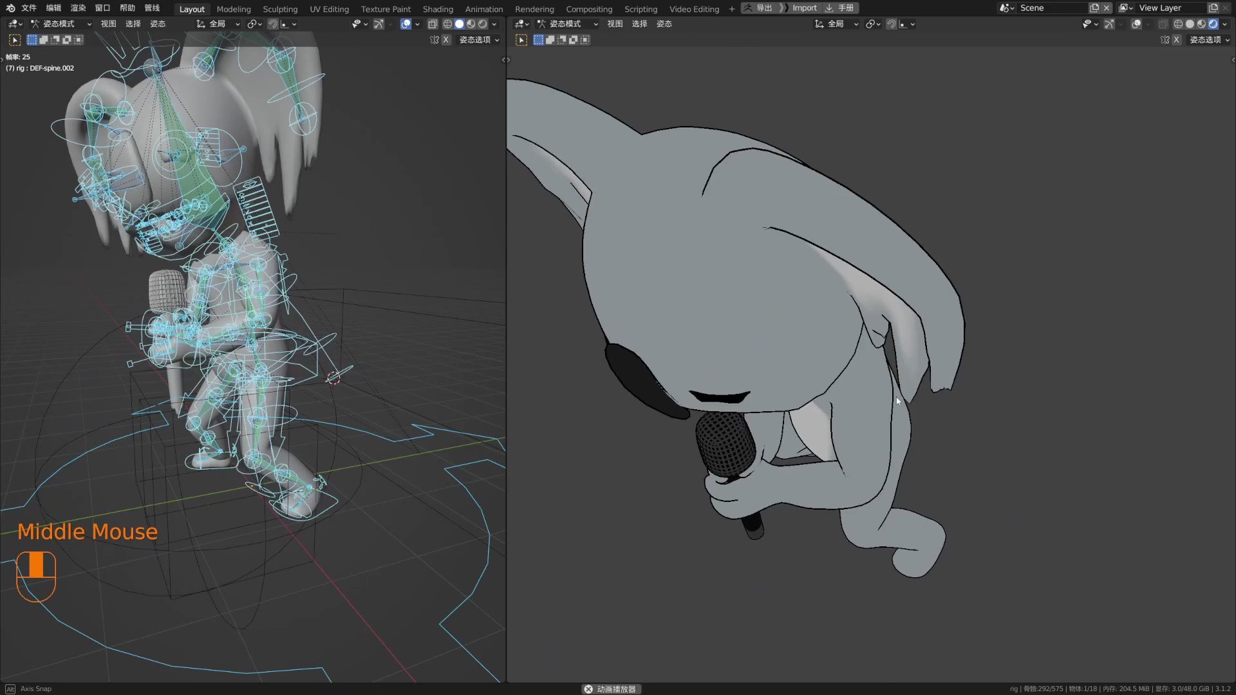This screenshot has width=1236, height=695.
Task: Click the Import button in top bar
Action: pos(804,8)
